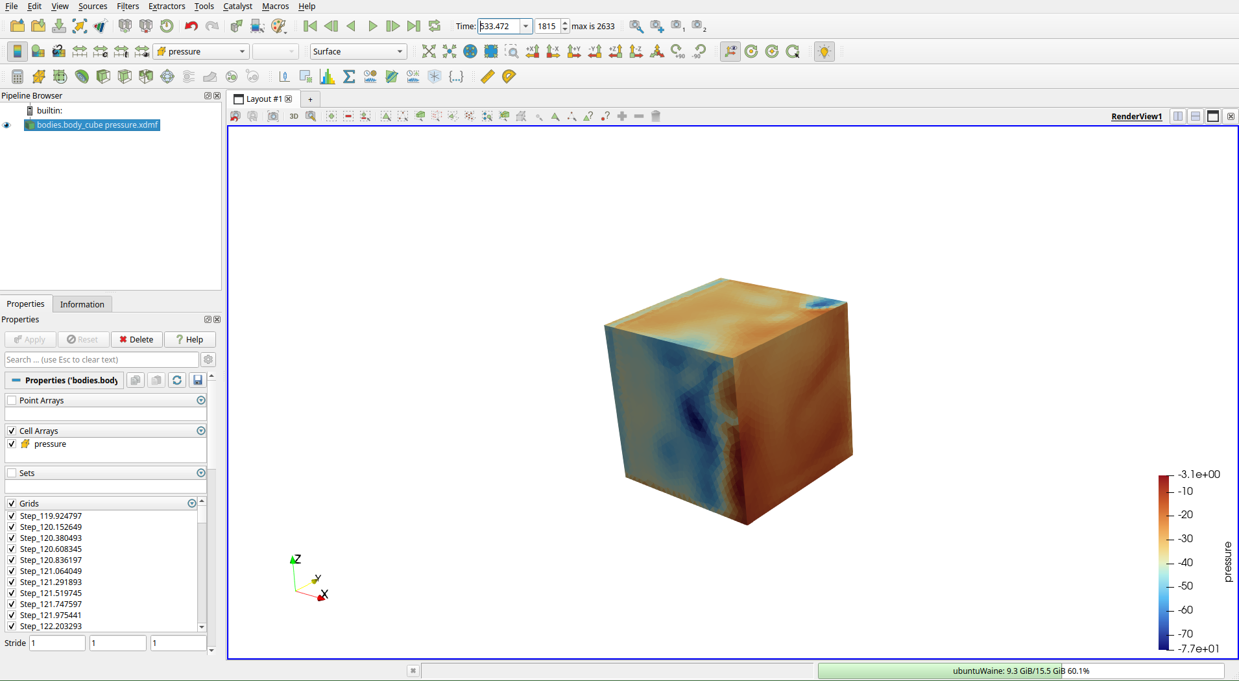Viewport: 1239px width, 681px height.
Task: Rescale color map to data range
Action: point(80,51)
